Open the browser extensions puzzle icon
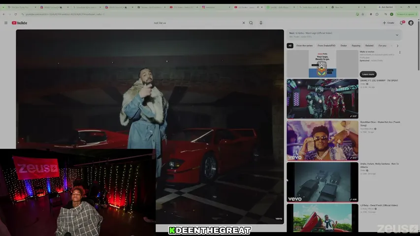 pos(377,14)
